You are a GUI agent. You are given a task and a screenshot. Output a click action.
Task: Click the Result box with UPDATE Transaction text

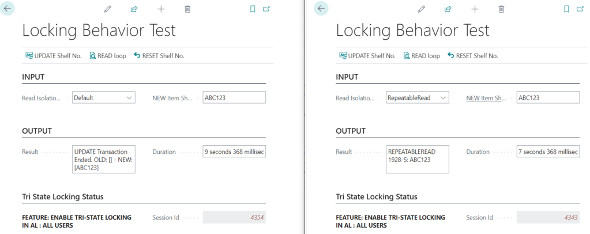click(104, 160)
